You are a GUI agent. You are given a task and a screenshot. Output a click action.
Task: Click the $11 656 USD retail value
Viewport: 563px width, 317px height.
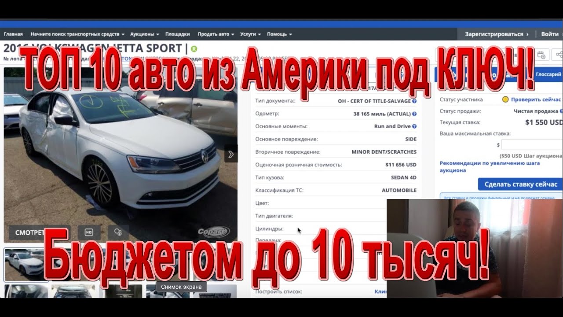(x=401, y=165)
